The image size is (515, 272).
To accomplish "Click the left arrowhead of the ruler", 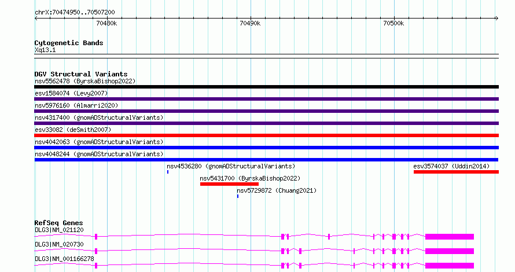I will tap(36, 19).
